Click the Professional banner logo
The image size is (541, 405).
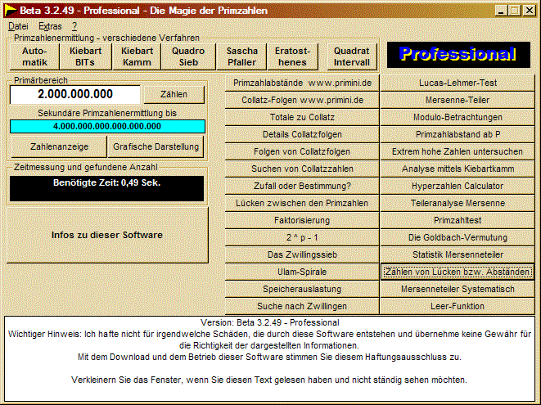[x=458, y=55]
